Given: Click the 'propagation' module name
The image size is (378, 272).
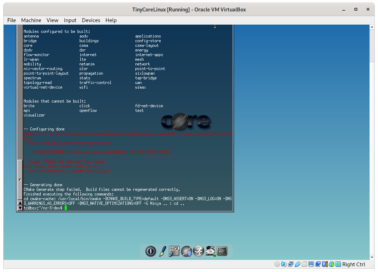Looking at the screenshot, I should pyautogui.click(x=91, y=73).
